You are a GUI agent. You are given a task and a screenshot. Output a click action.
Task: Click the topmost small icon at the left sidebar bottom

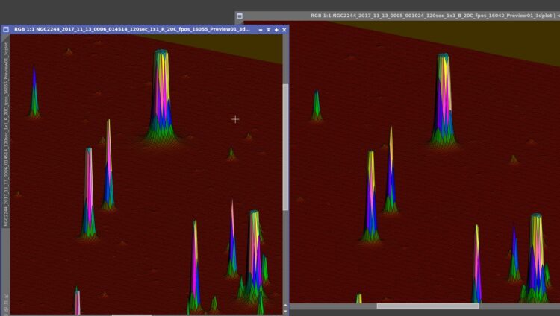(6, 296)
